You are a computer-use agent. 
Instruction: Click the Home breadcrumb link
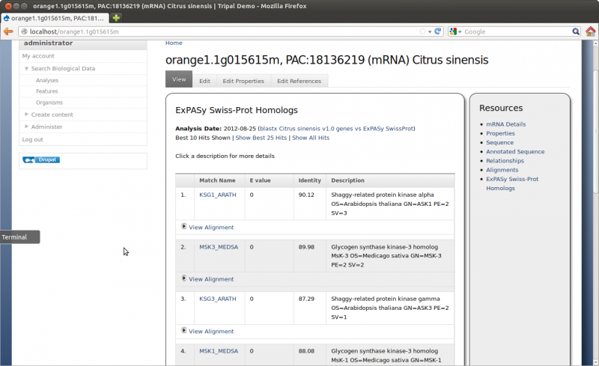[174, 43]
